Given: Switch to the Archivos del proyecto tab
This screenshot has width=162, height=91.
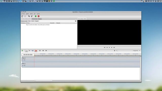Looking at the screenshot, I should (26, 19).
